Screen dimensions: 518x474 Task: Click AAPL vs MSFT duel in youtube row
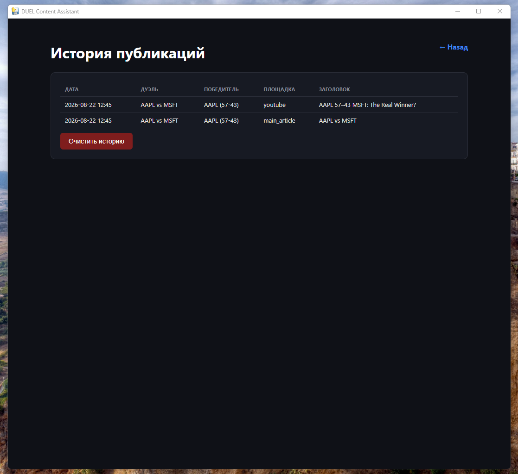click(x=159, y=105)
